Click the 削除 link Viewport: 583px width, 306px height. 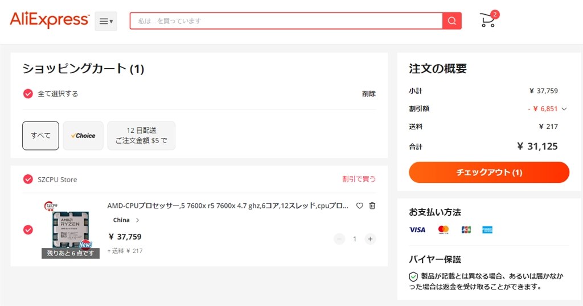pos(368,94)
